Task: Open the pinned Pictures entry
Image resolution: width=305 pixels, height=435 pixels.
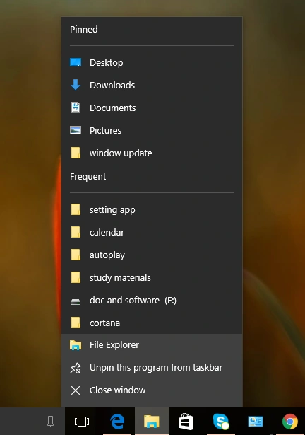Action: pyautogui.click(x=152, y=130)
